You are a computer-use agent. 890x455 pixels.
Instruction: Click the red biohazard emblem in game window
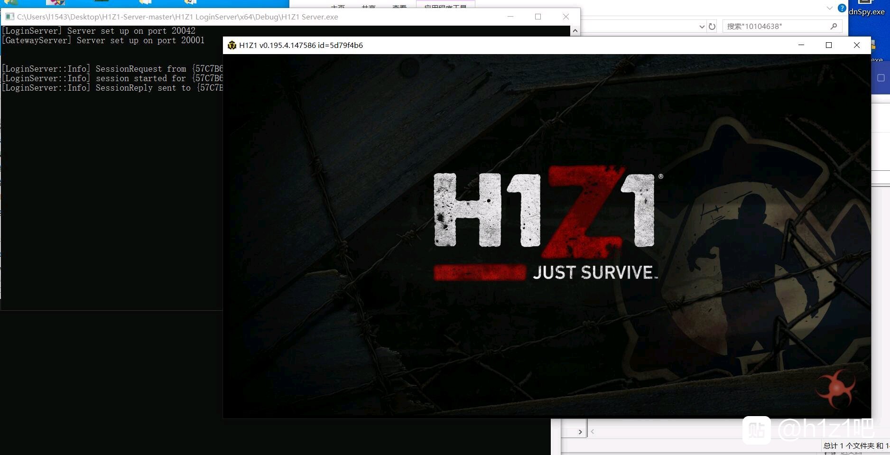836,389
